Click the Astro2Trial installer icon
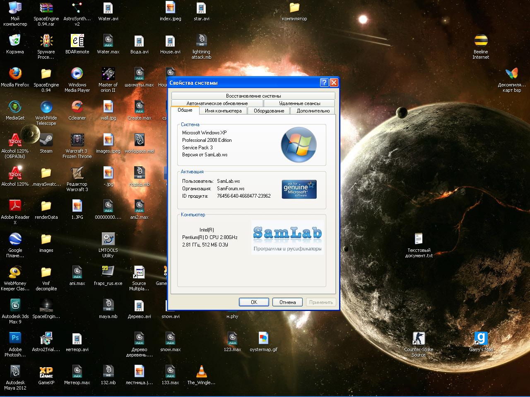This screenshot has width=530, height=397. coord(46,338)
